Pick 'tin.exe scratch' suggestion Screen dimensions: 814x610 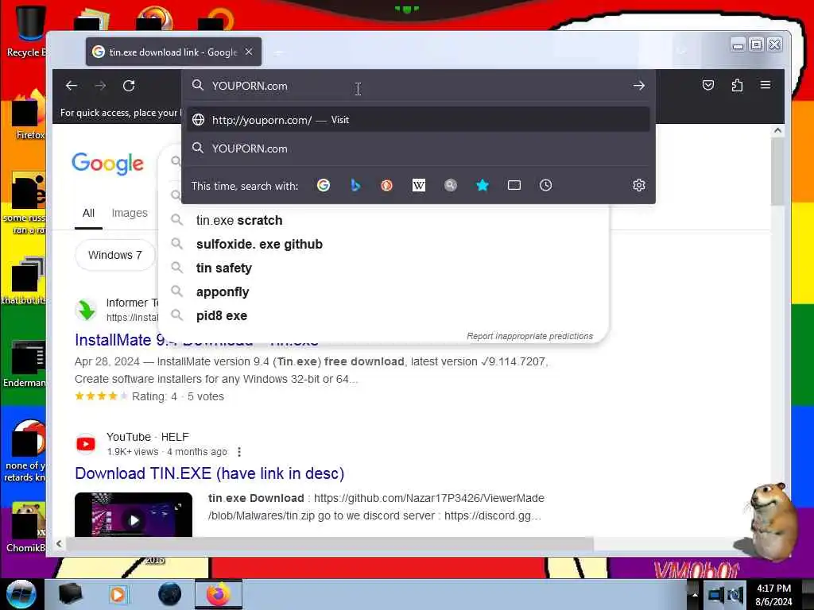pyautogui.click(x=384, y=221)
